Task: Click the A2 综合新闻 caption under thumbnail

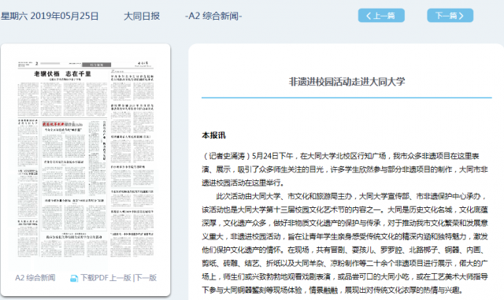Action: point(35,278)
